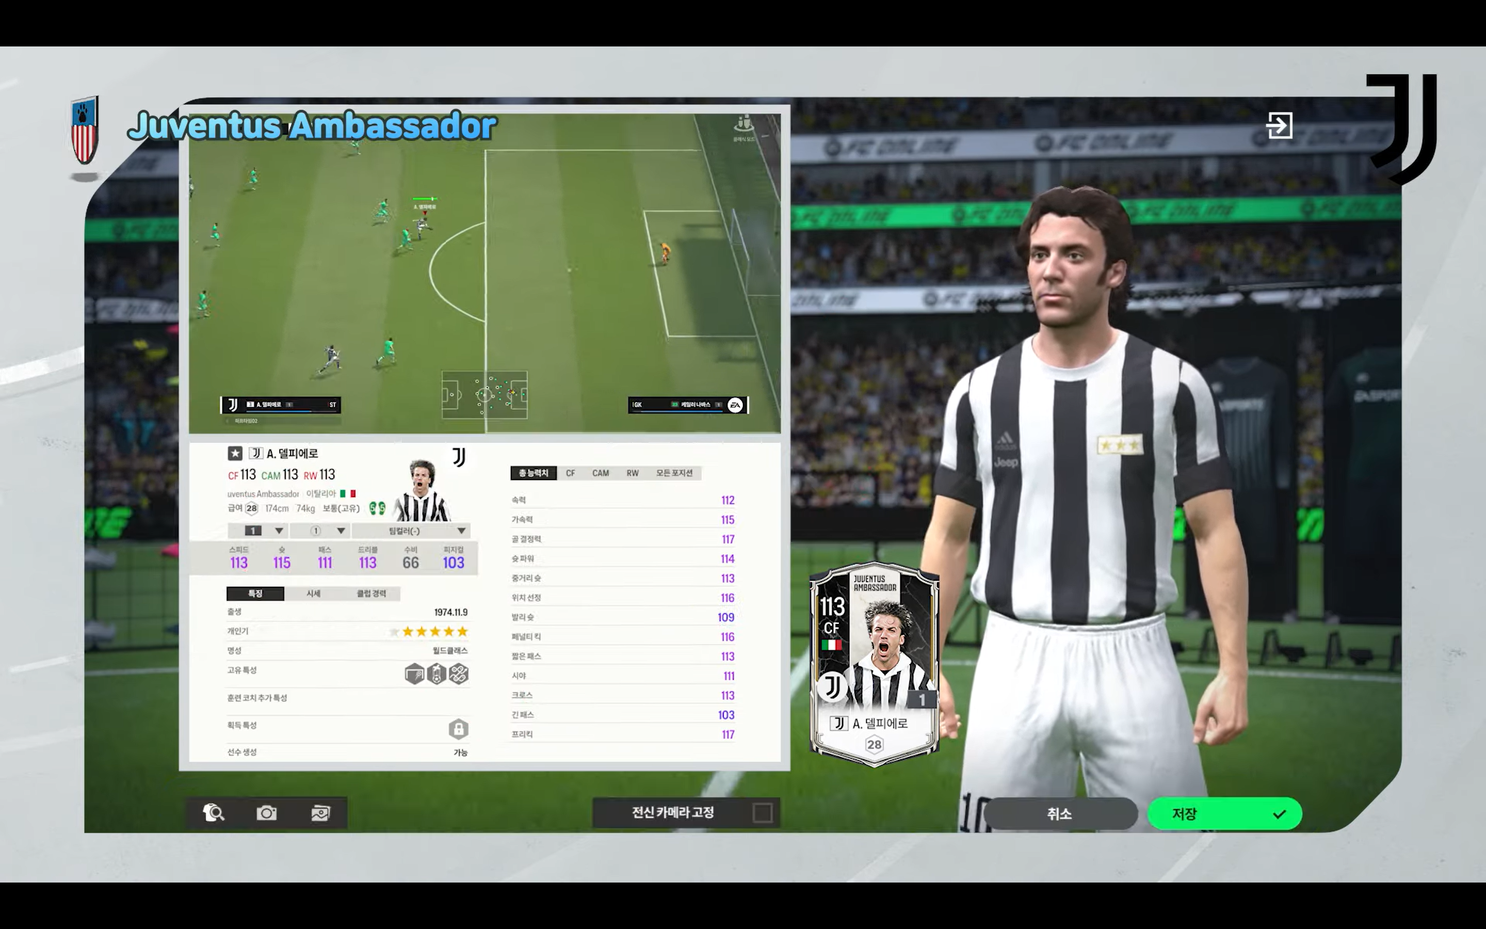
Task: Click the 취소 cancel button
Action: (1059, 813)
